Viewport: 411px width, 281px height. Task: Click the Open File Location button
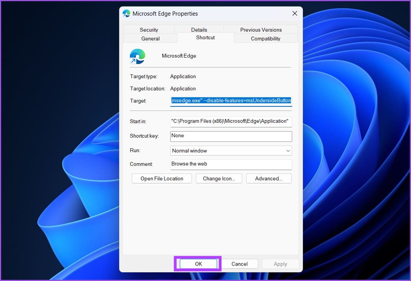coord(162,178)
